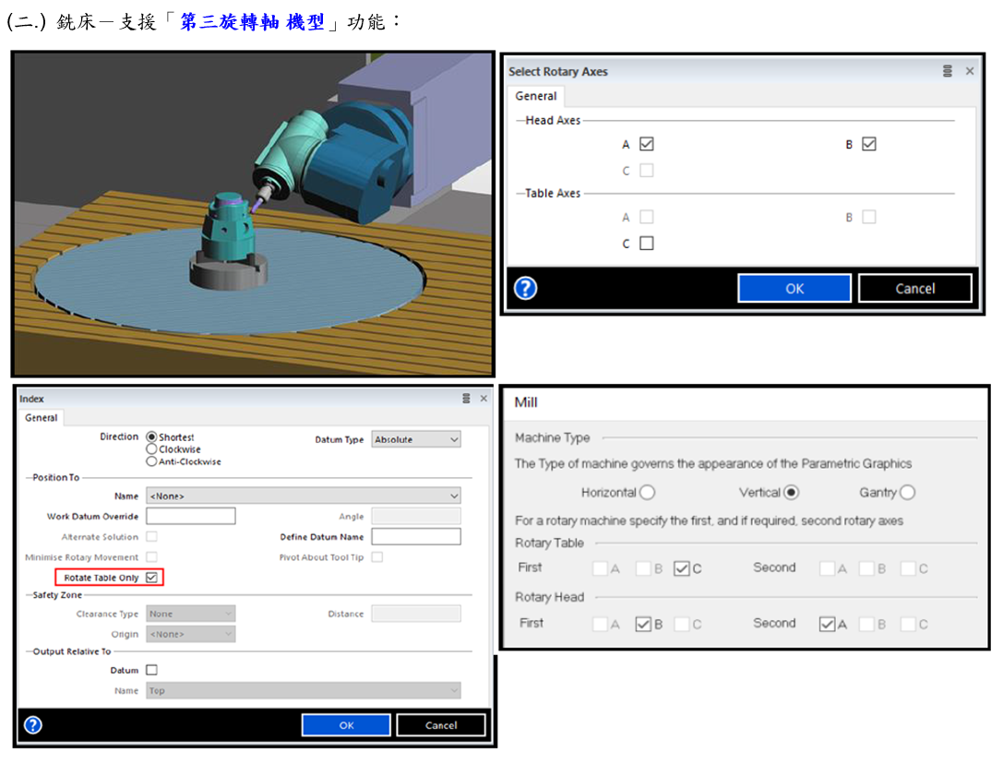Choose Gantry machine type
The height and width of the screenshot is (764, 1003).
pyautogui.click(x=907, y=493)
